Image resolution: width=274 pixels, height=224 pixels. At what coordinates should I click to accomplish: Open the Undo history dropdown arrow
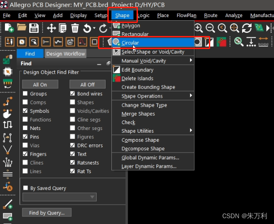94,28
